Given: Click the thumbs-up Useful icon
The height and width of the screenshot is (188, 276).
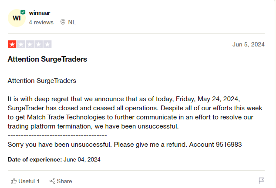Looking at the screenshot, I should coord(14,181).
